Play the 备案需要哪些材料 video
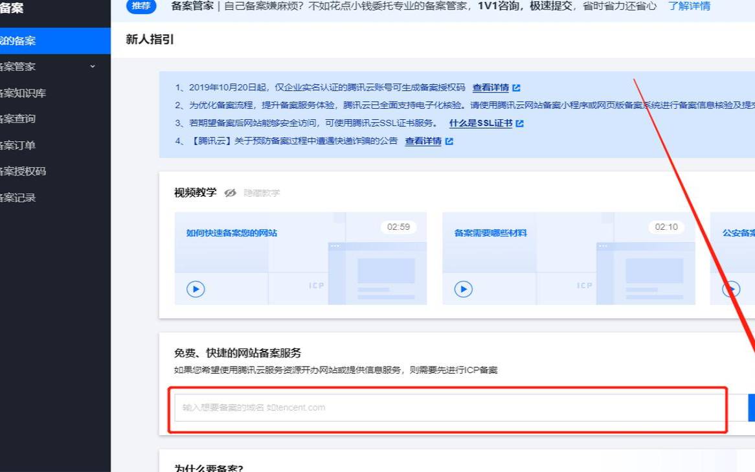 (x=463, y=289)
